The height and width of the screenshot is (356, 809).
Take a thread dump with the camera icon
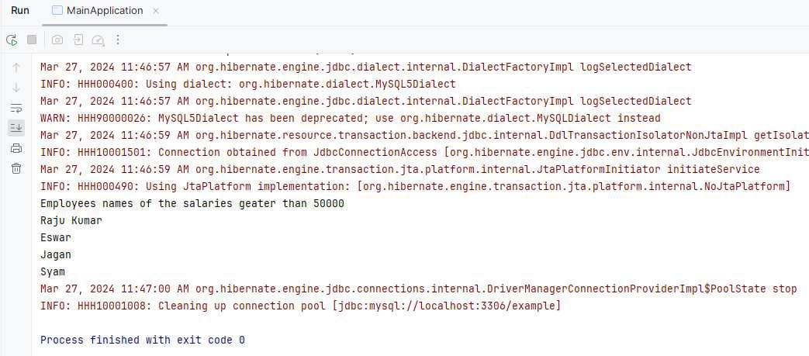point(57,40)
